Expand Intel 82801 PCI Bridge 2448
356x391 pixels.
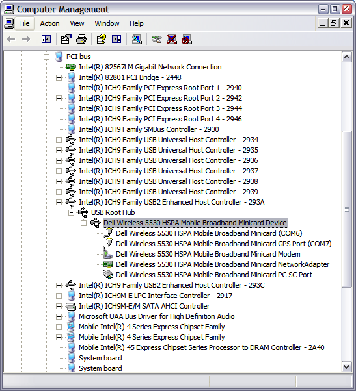click(x=59, y=77)
